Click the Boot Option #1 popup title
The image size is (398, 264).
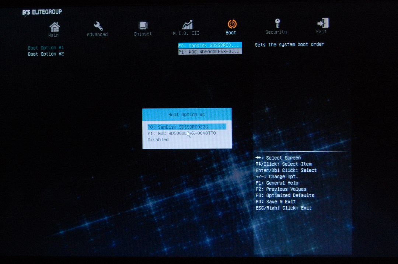coord(187,114)
